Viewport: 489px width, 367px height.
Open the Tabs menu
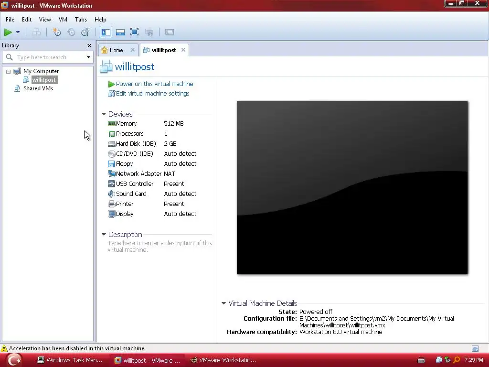[81, 19]
